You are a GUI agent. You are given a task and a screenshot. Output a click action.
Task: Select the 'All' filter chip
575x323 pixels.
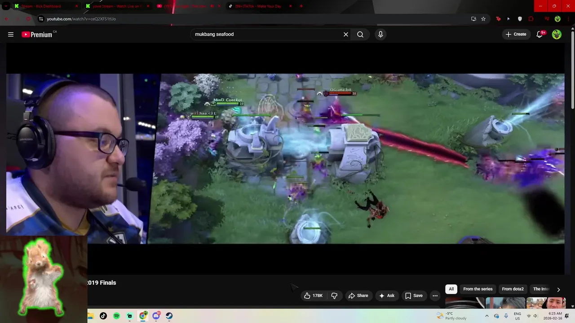point(451,289)
